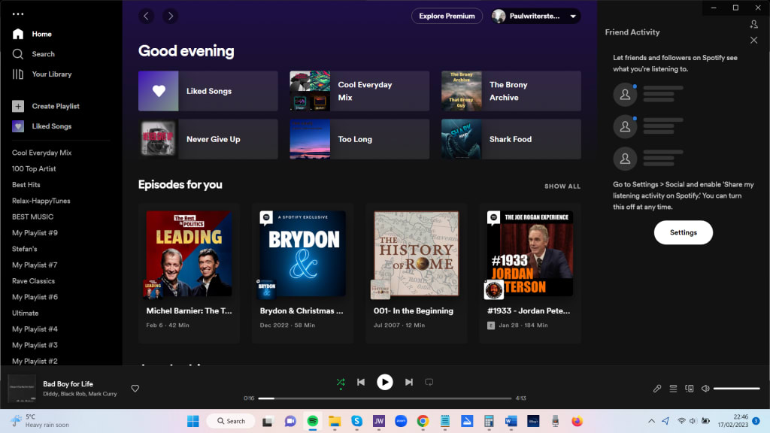Open Bad Boy for Life album thumbnail
Image resolution: width=770 pixels, height=433 pixels.
pos(22,389)
